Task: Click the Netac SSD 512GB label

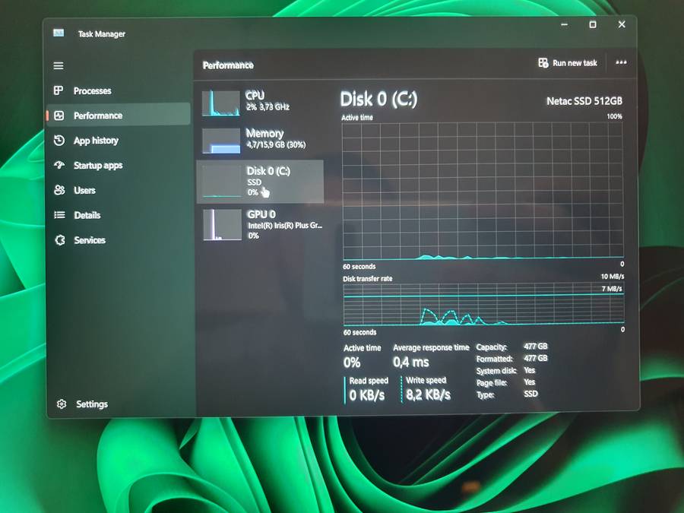Action: point(584,100)
